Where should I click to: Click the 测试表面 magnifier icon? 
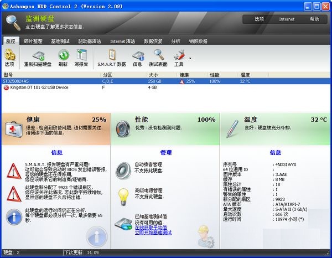pos(159,55)
